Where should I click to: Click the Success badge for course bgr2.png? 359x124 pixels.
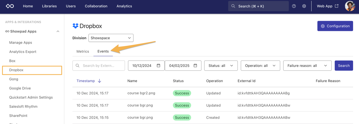point(182,93)
